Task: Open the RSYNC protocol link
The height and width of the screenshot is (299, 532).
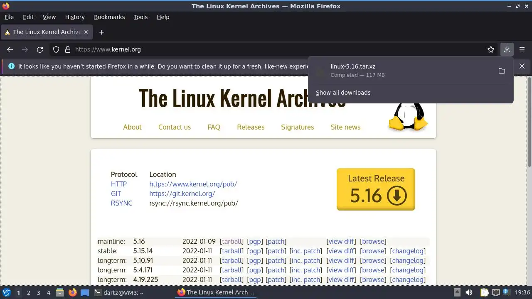Action: (121, 203)
